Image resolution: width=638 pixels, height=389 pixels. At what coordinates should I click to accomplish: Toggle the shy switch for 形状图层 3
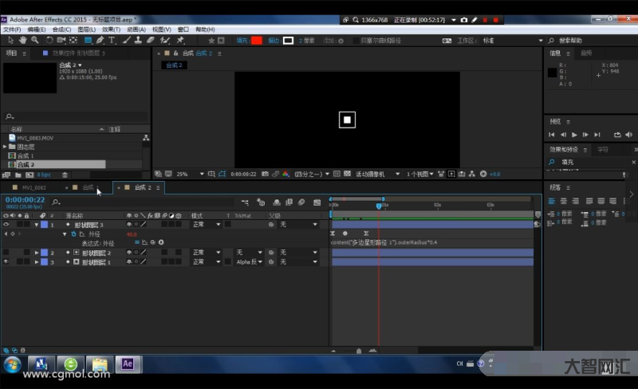click(x=129, y=224)
